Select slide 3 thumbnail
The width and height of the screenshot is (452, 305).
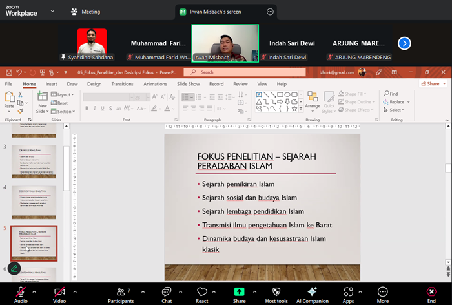point(34,162)
